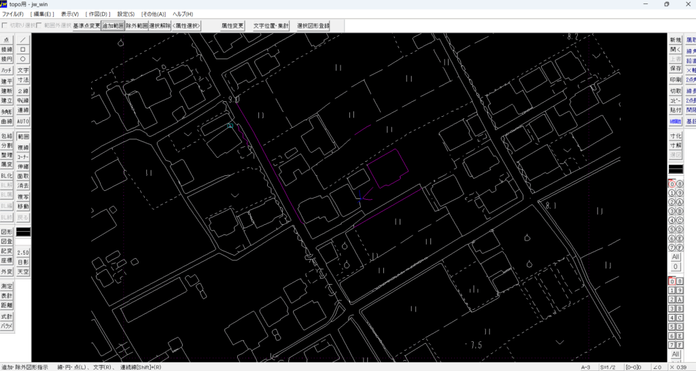Toggle the 範囲外選択 checkbox
Screen dimensions: 696x371
pos(39,26)
